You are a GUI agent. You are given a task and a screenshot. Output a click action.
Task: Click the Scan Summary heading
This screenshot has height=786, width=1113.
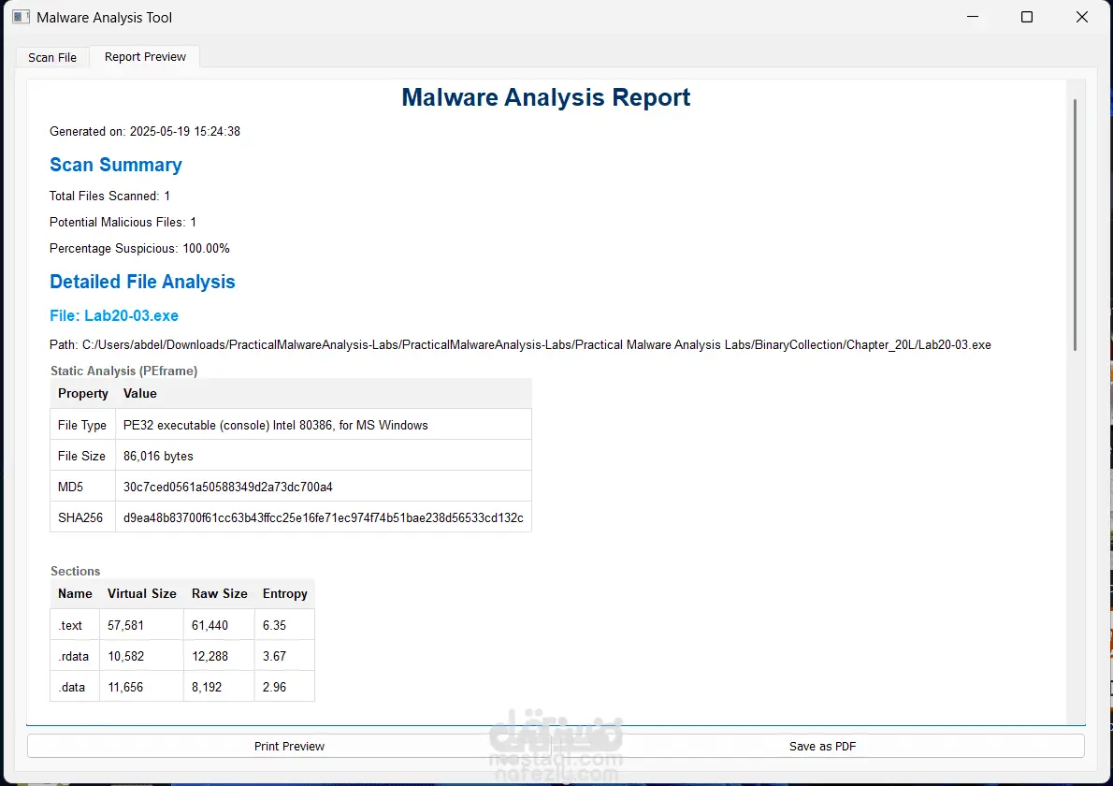(116, 165)
